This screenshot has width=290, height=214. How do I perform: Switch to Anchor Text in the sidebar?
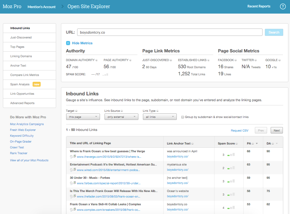(30, 66)
